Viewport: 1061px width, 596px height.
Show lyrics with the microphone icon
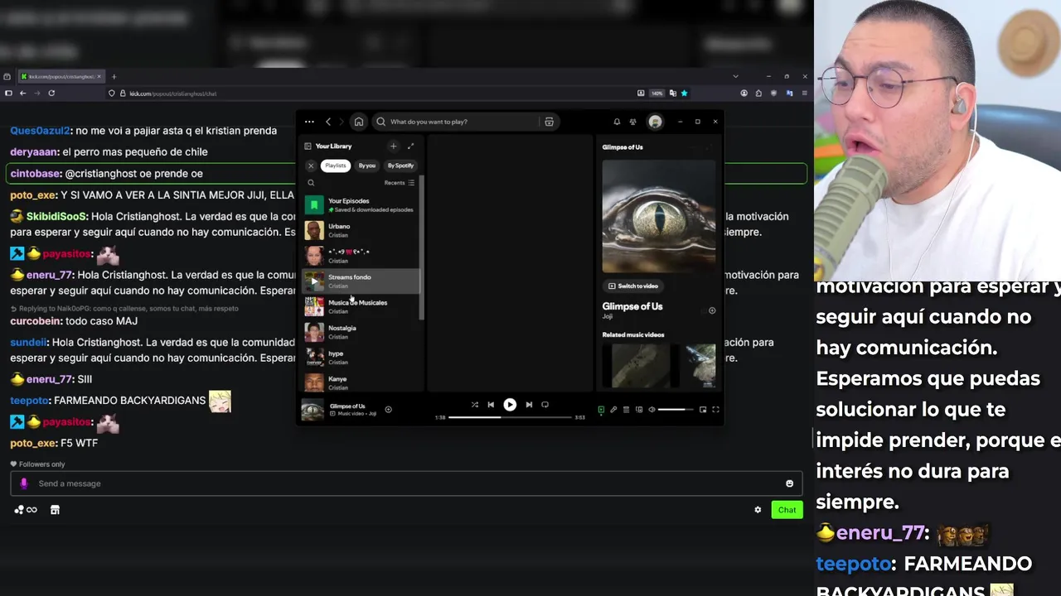[x=613, y=410]
